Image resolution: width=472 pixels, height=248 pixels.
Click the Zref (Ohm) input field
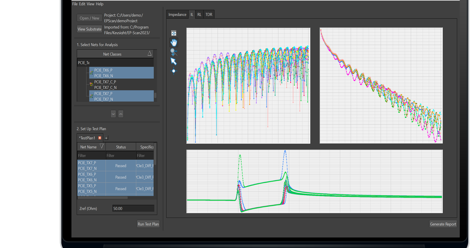pos(133,209)
